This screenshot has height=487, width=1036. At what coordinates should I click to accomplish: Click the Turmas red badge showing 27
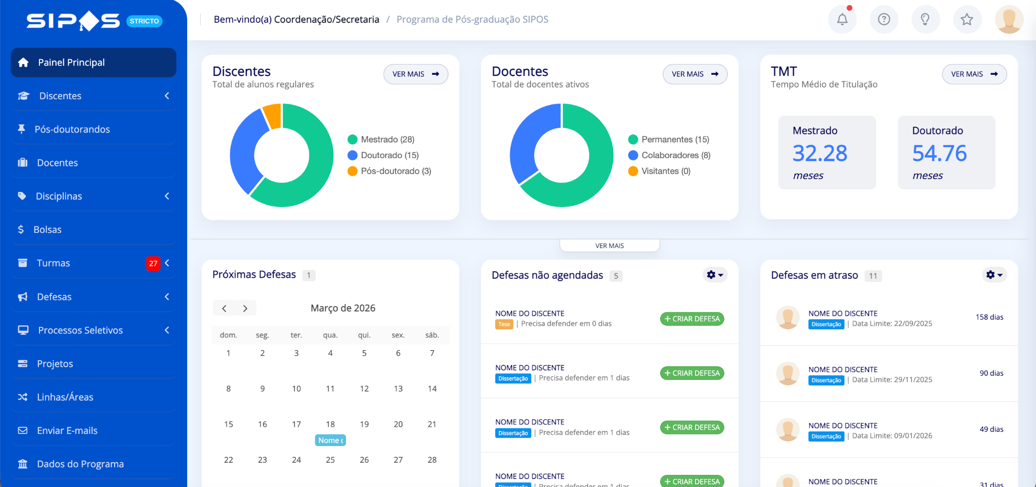coord(153,263)
